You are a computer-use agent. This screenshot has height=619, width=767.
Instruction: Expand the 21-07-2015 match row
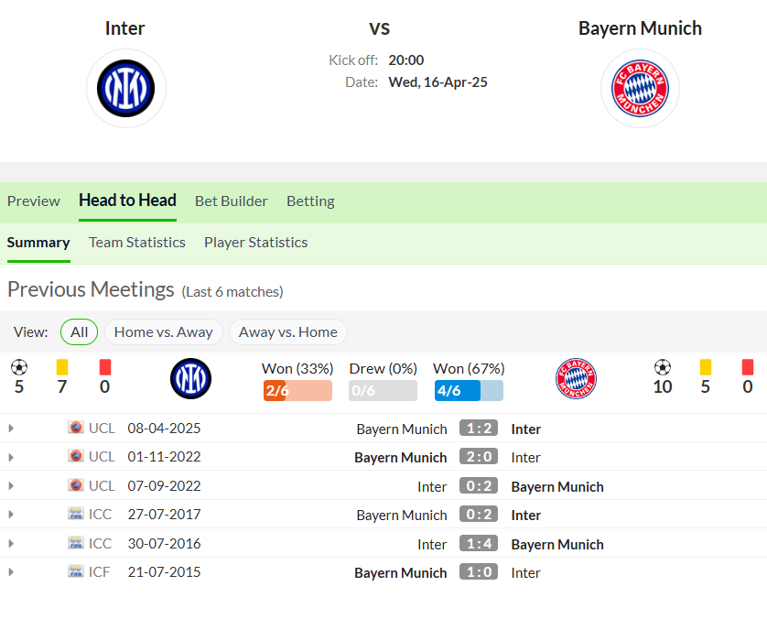11,571
